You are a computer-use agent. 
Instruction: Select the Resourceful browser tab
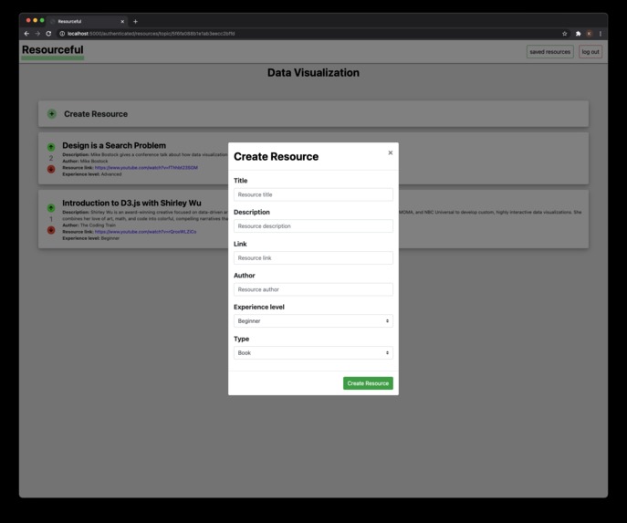tap(87, 21)
